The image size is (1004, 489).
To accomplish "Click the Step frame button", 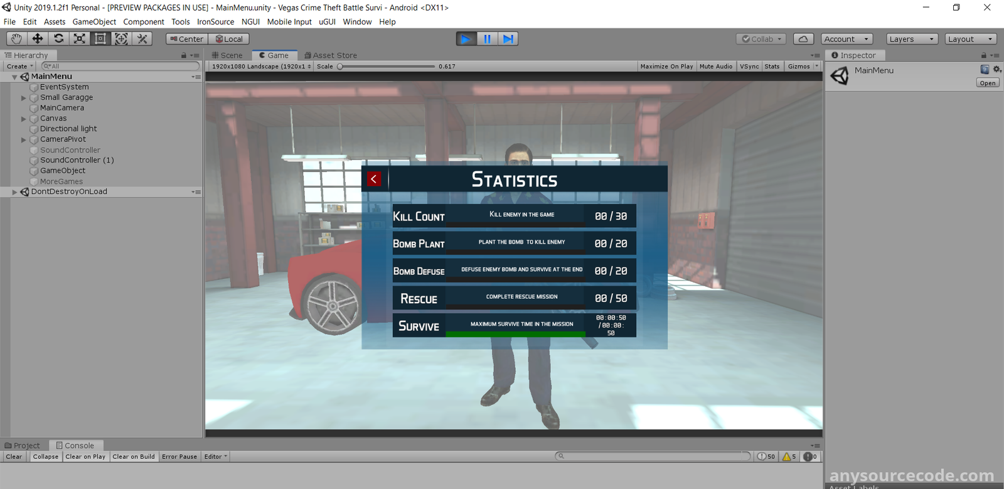I will (508, 39).
